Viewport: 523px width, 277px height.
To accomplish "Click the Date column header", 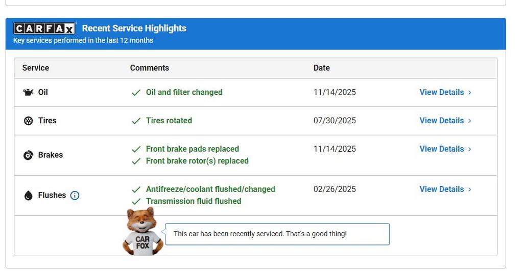I will 322,68.
